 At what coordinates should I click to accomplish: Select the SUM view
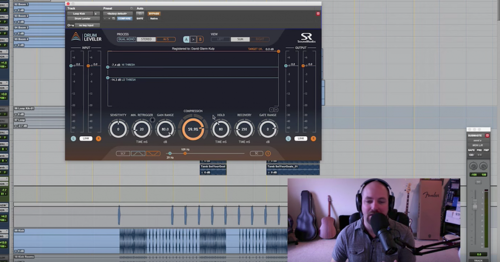pyautogui.click(x=240, y=39)
